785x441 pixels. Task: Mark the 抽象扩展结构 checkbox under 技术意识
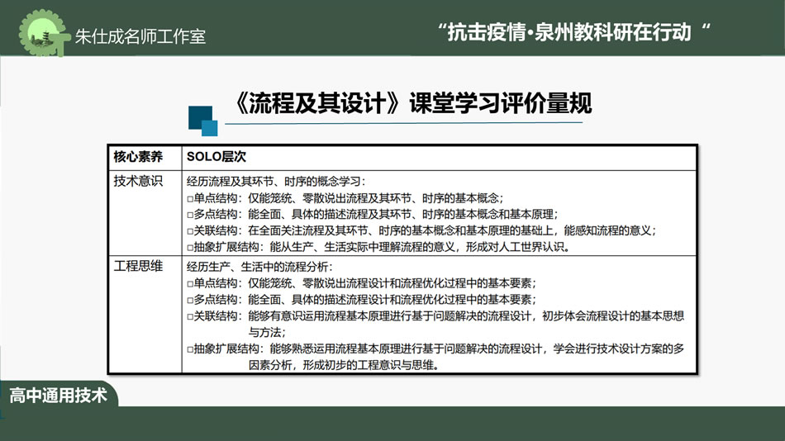tap(190, 248)
